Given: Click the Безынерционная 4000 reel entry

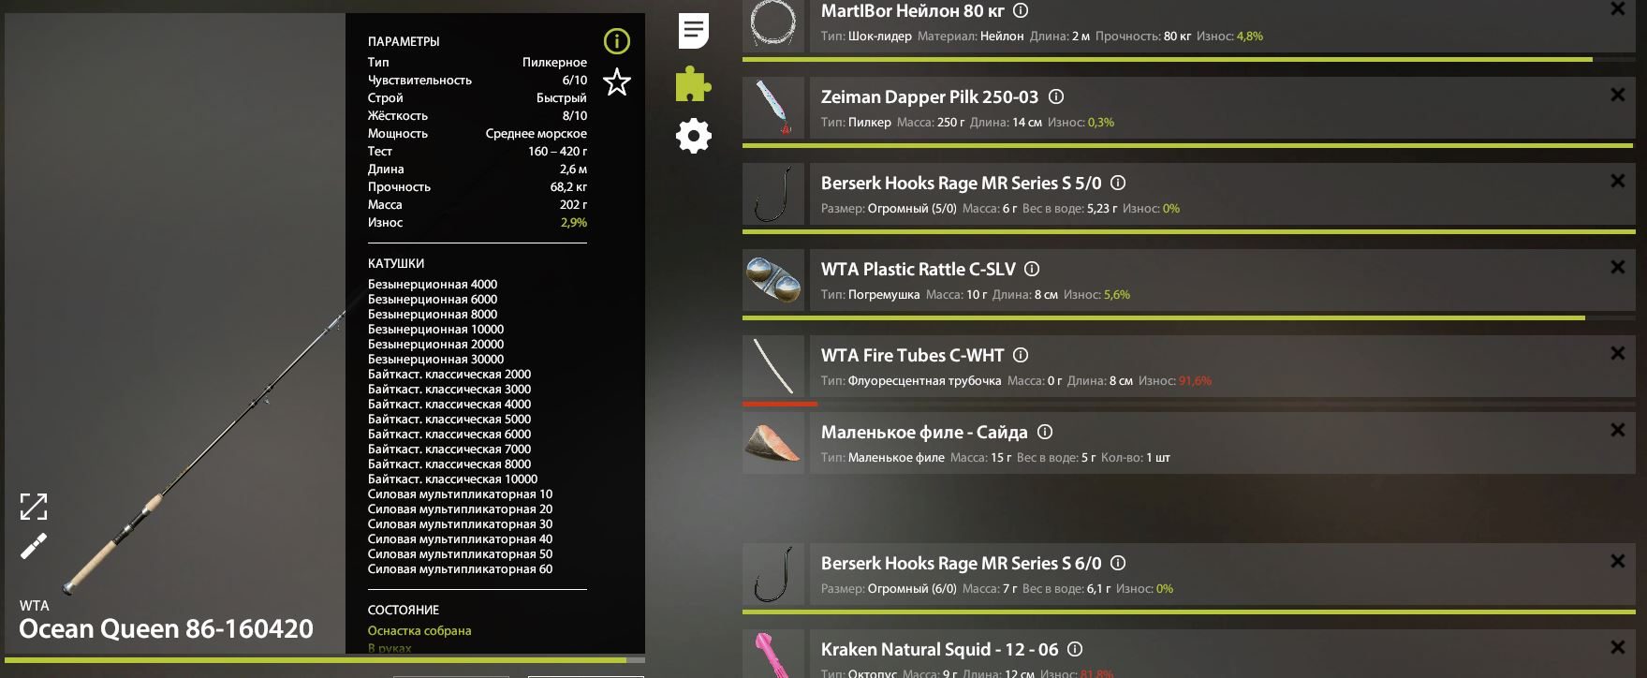Looking at the screenshot, I should (x=433, y=284).
